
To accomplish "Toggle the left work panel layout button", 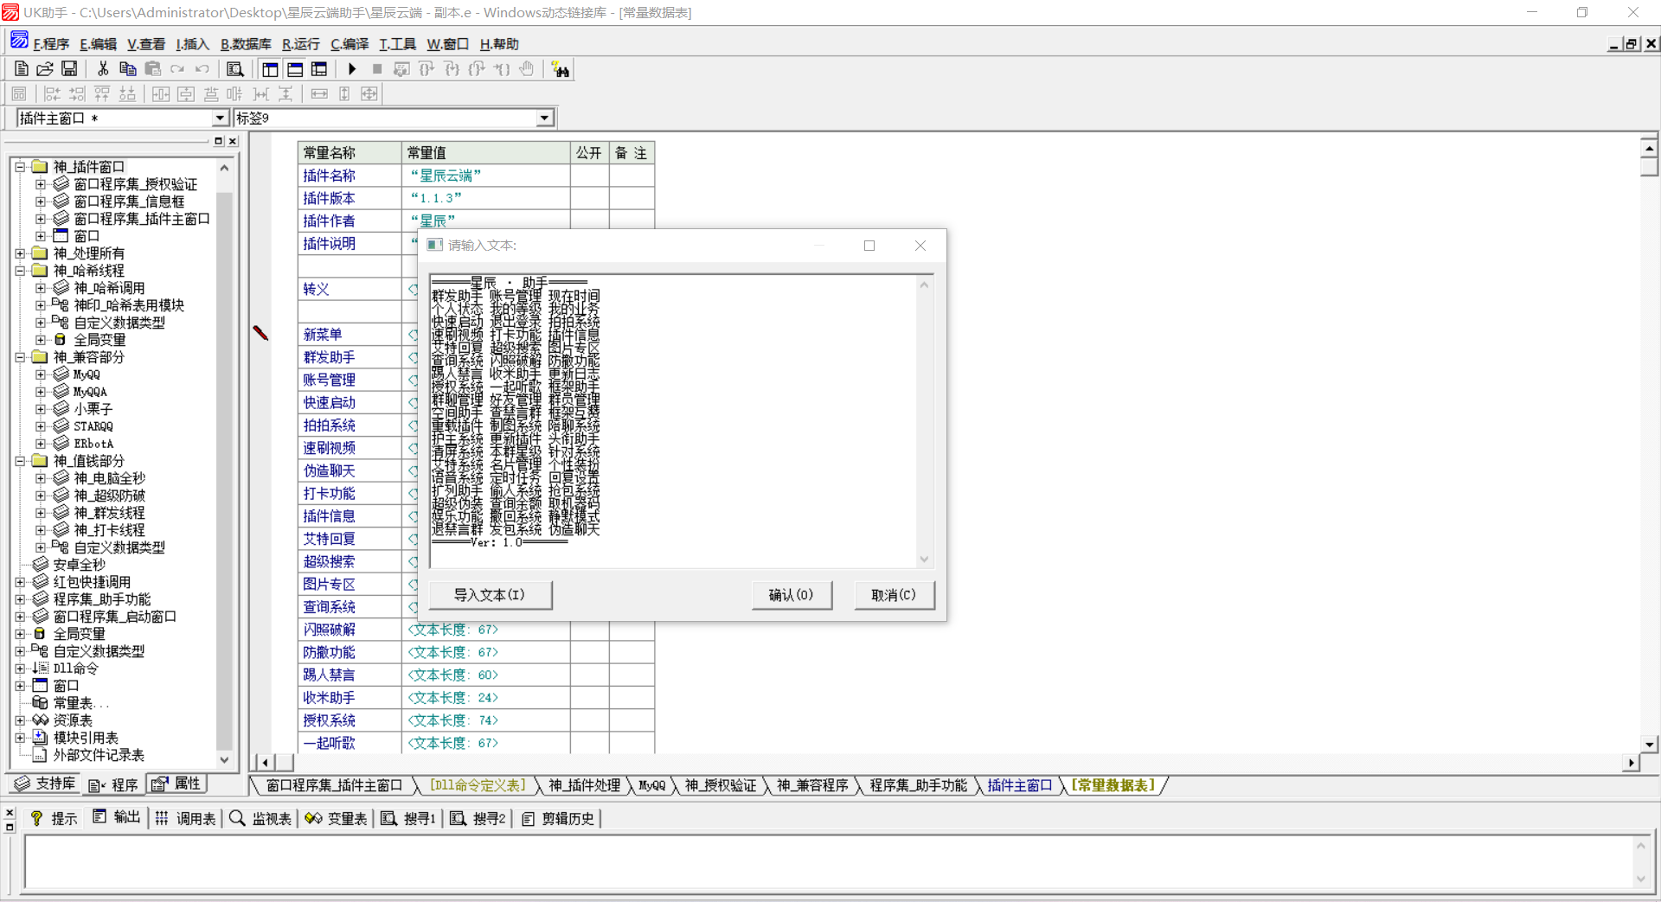I will [271, 69].
